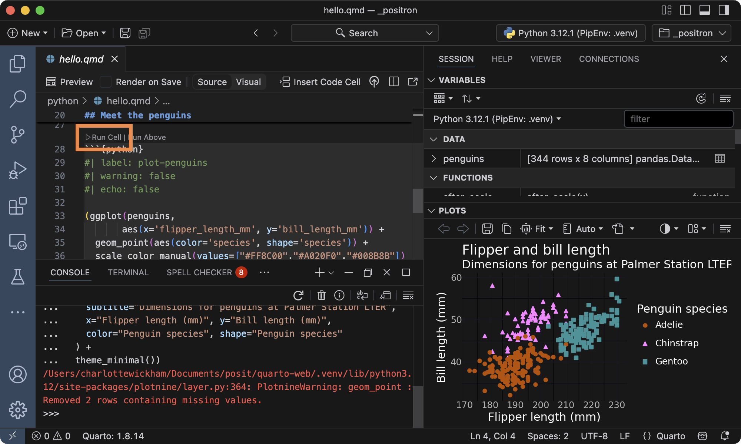
Task: Maximize the console panel size
Action: (x=406, y=272)
